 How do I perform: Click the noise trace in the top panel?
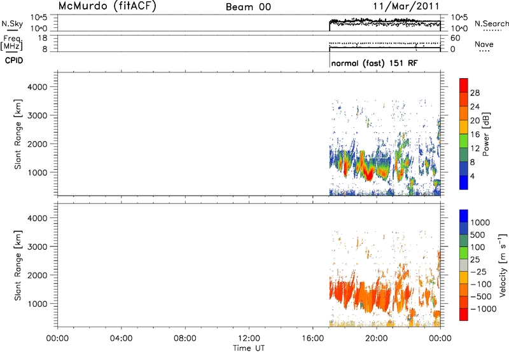coord(385,22)
